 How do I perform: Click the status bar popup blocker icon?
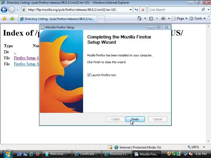coord(110,147)
